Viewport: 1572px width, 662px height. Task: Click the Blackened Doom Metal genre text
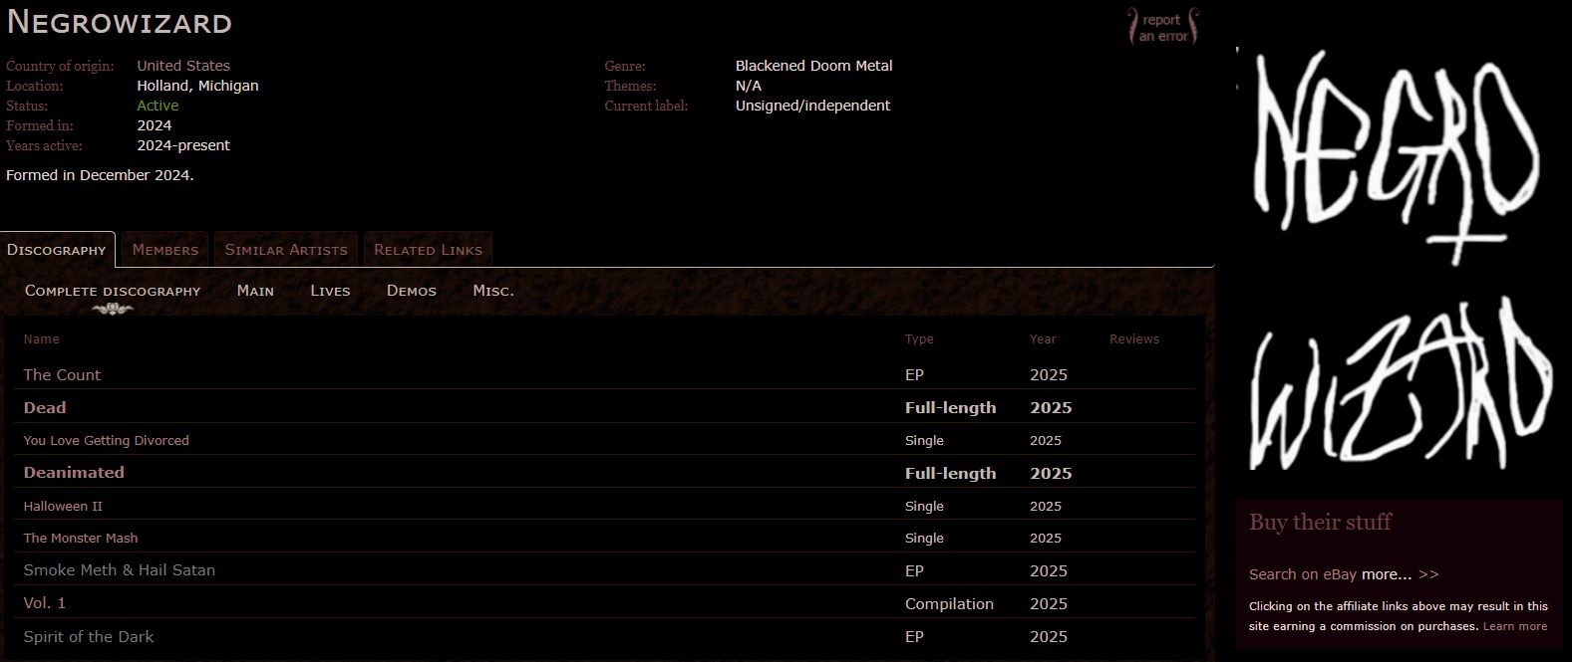tap(814, 66)
